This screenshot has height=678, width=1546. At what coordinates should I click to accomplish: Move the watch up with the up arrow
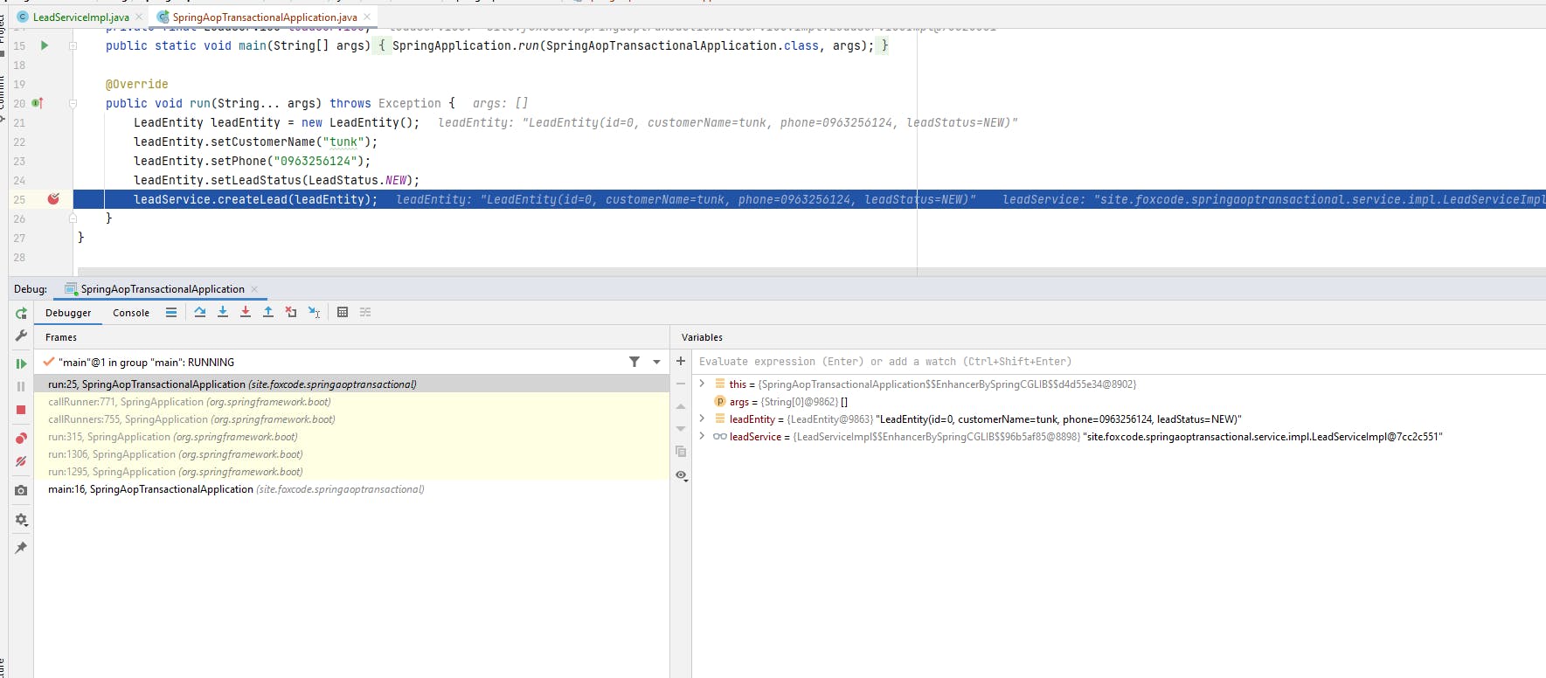(x=681, y=406)
